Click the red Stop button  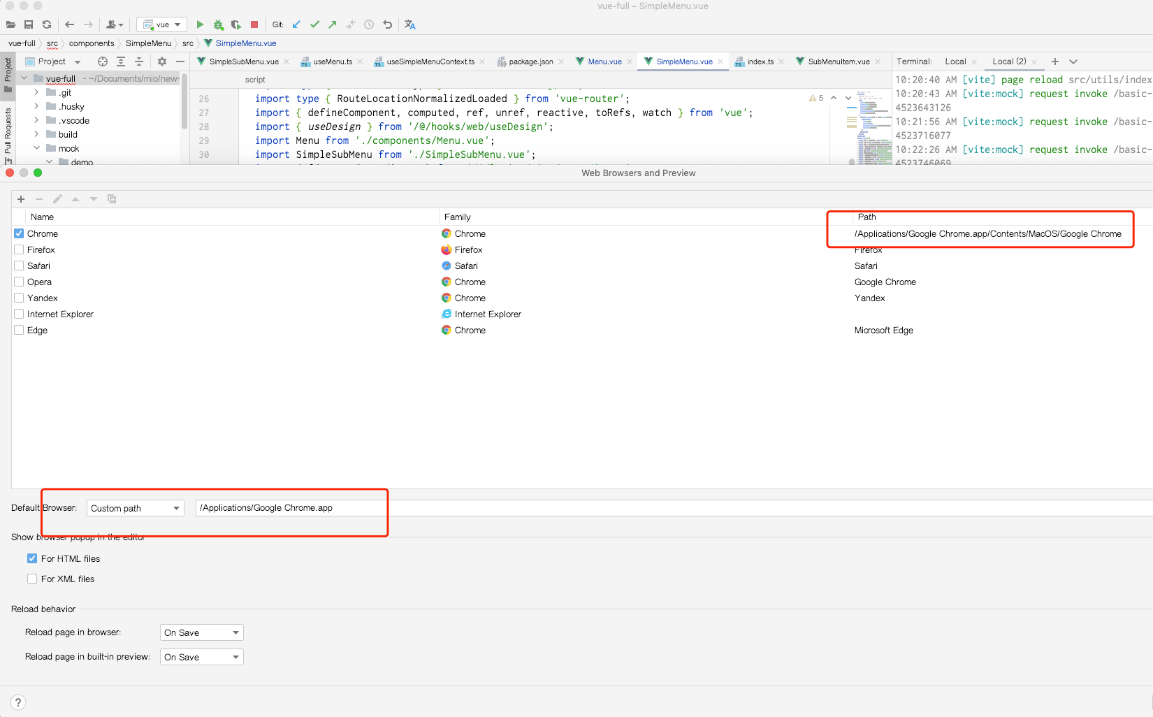(254, 24)
